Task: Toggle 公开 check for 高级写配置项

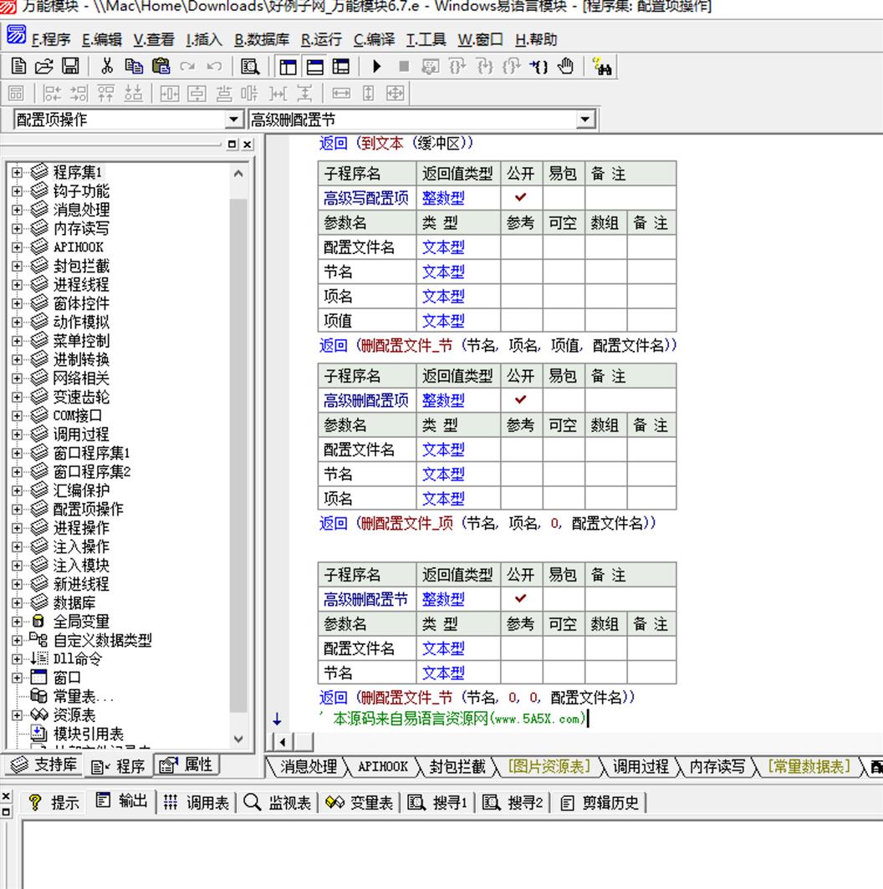Action: (521, 197)
